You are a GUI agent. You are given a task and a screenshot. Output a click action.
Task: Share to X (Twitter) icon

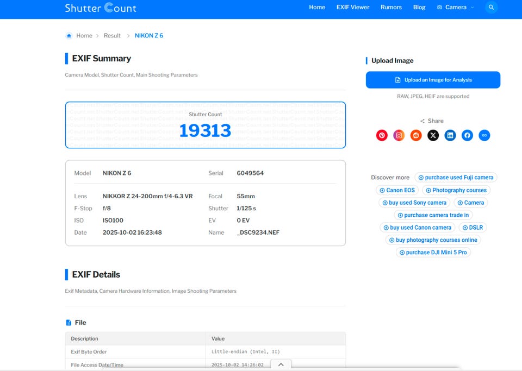433,135
